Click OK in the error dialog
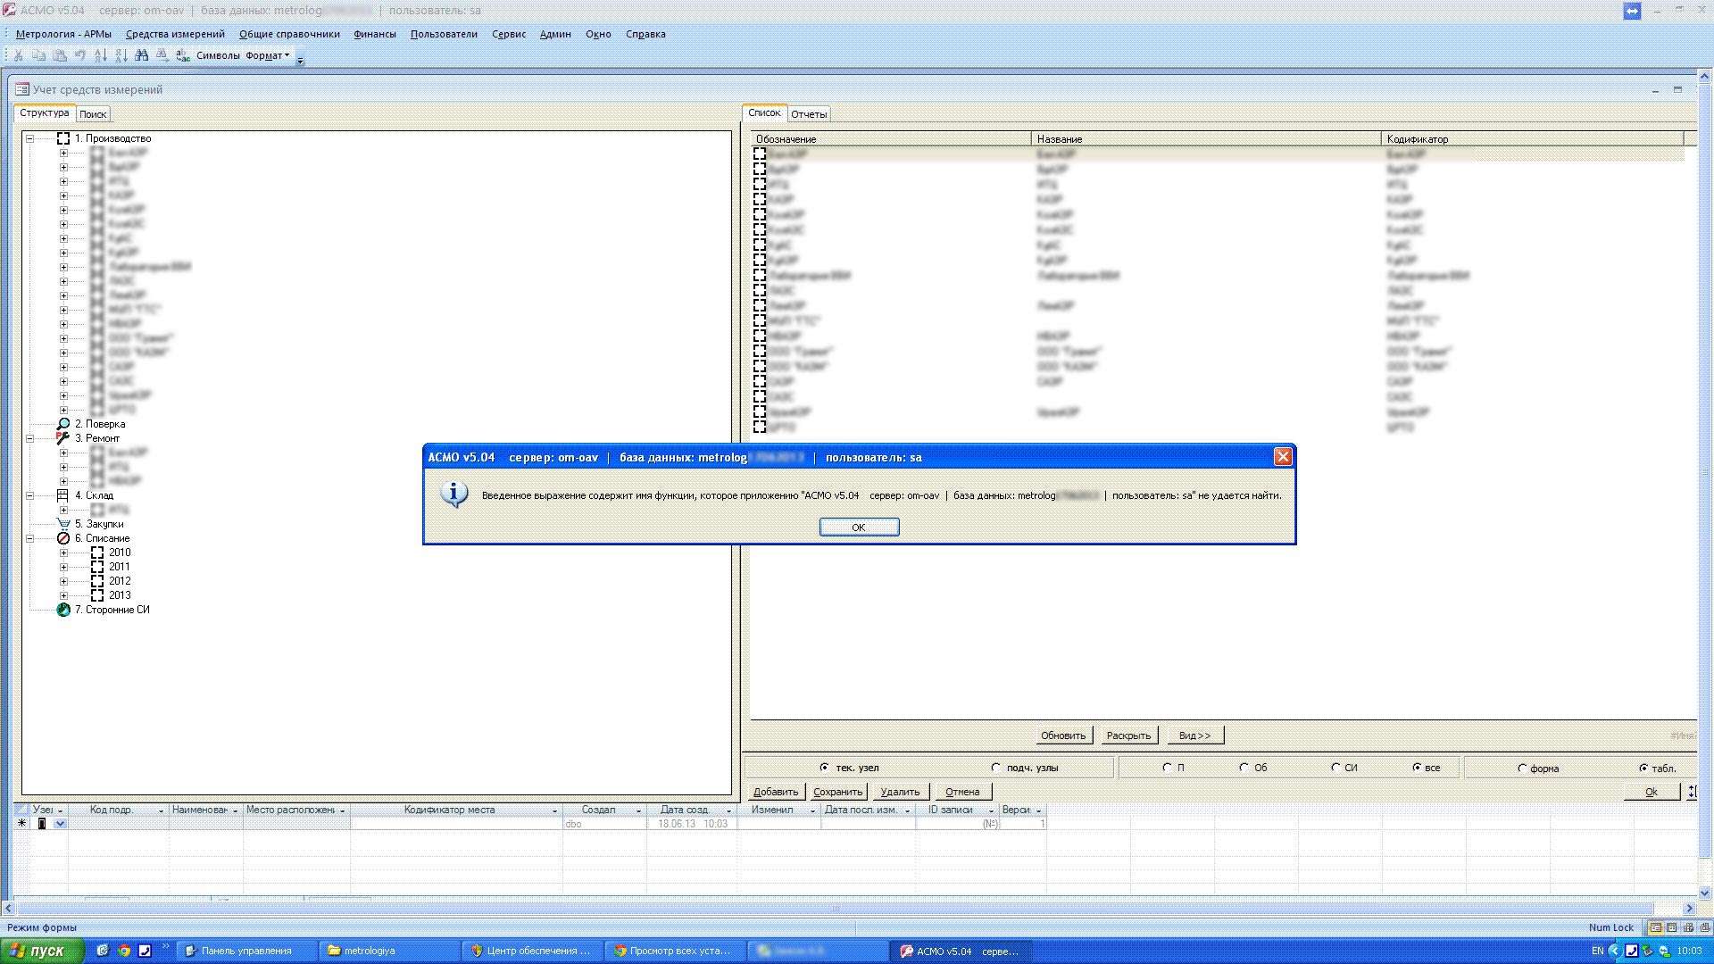 (x=859, y=528)
